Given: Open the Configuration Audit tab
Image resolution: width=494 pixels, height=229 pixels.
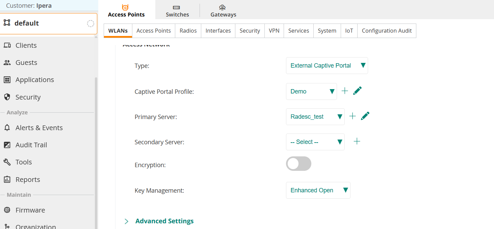Looking at the screenshot, I should 387,31.
